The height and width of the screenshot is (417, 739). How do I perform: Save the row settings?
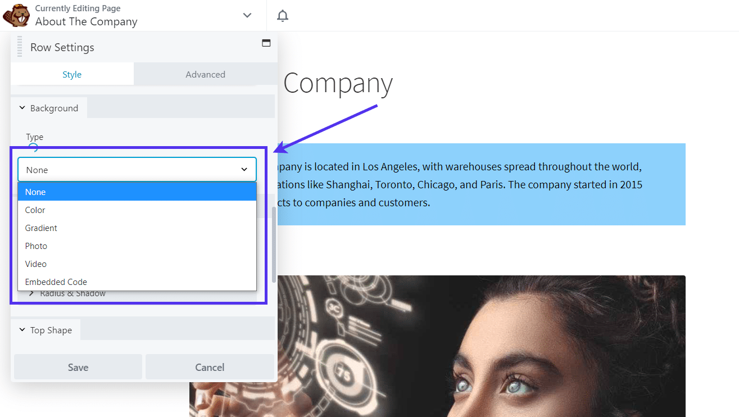click(78, 366)
